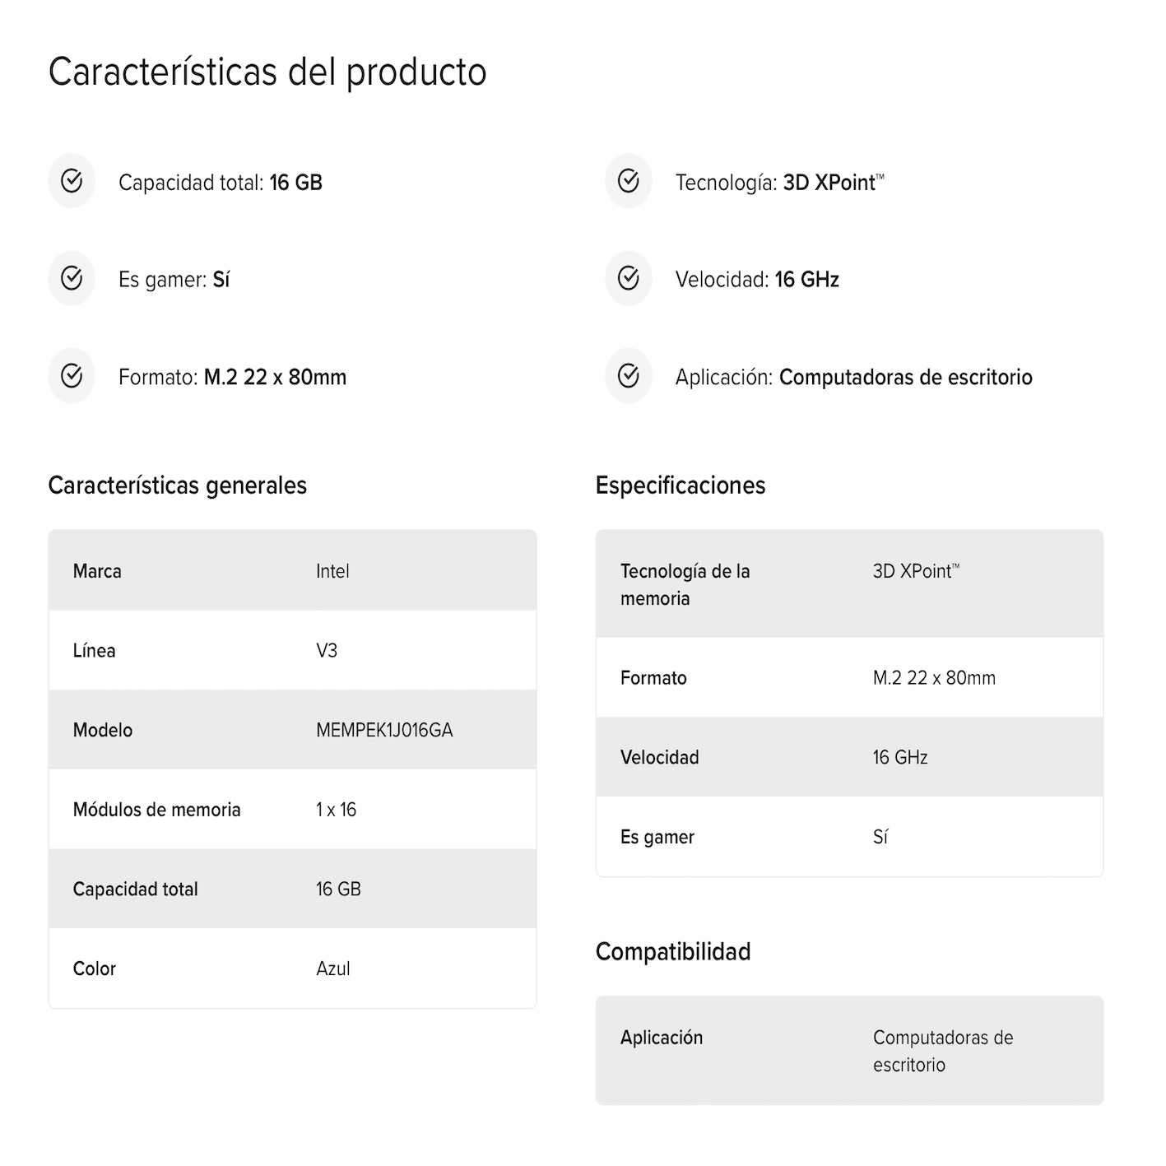Click the model number MEMPEK1J016GA

click(384, 730)
